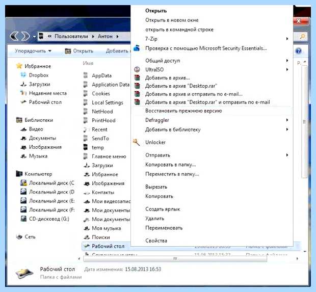Click the search magnifier icon
Image resolution: width=316 pixels, height=292 pixels.
pos(302,37)
